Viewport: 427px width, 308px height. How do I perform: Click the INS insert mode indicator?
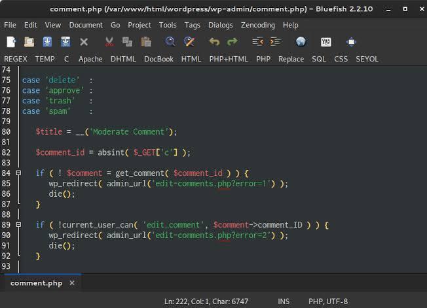coord(284,301)
